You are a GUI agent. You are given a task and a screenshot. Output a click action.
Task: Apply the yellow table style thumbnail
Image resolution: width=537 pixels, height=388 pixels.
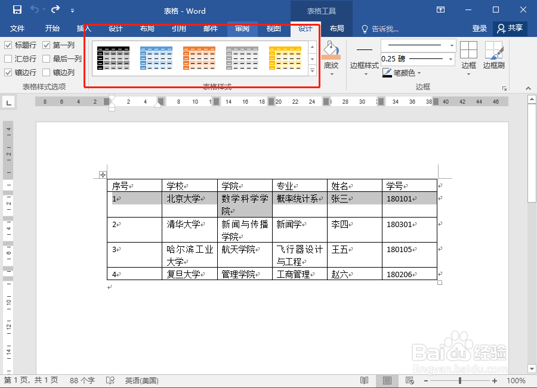[x=285, y=58]
